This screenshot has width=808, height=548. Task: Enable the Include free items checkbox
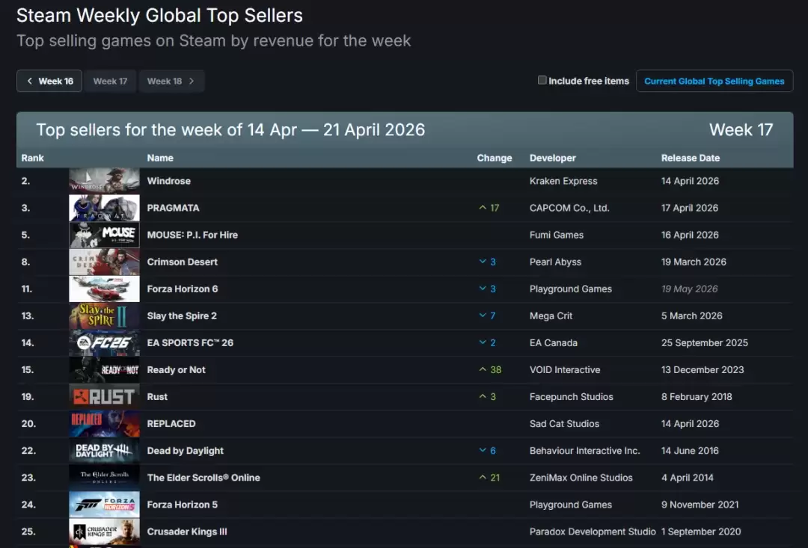542,81
